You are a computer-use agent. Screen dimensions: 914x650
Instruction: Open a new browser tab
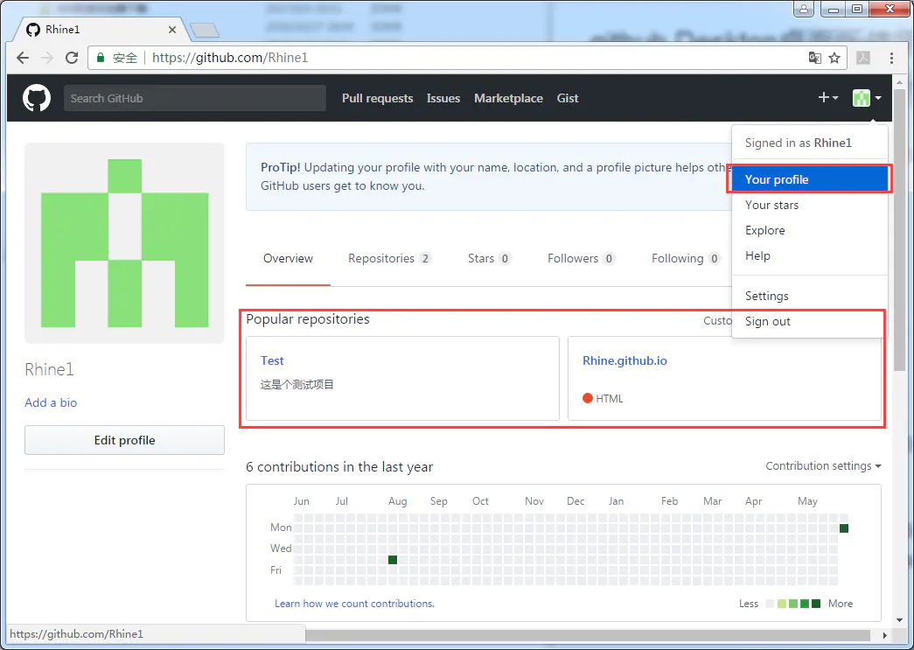[205, 31]
